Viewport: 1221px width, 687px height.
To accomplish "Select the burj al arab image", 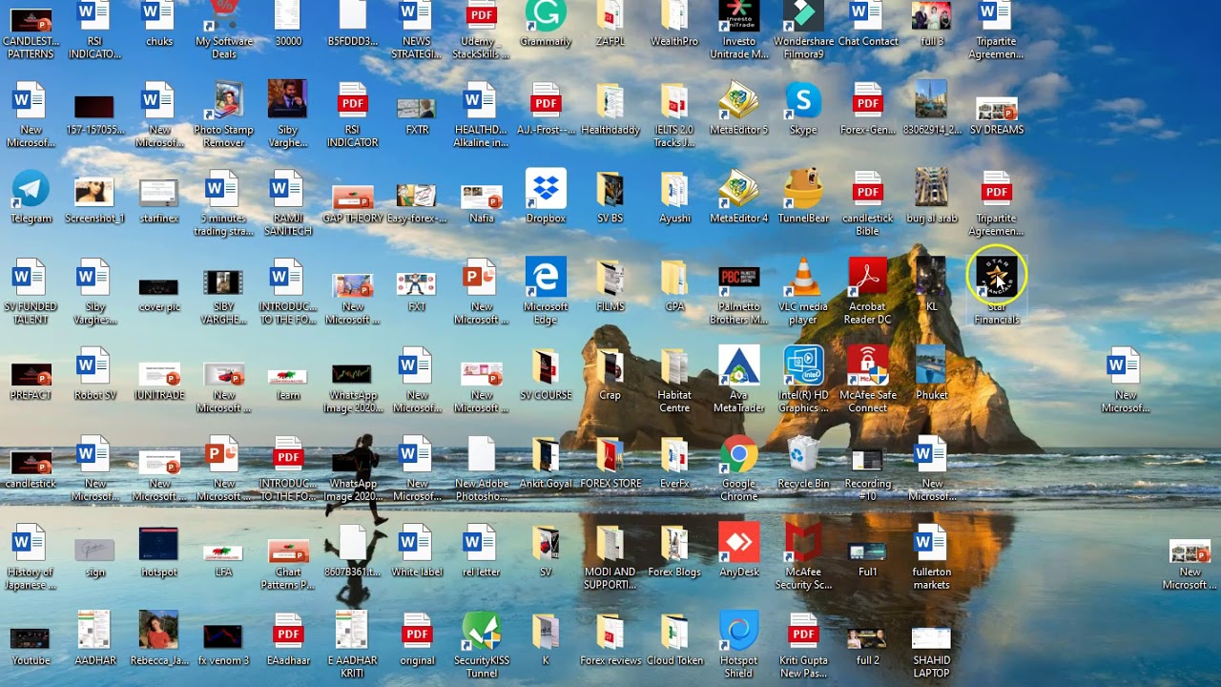I will click(x=931, y=197).
